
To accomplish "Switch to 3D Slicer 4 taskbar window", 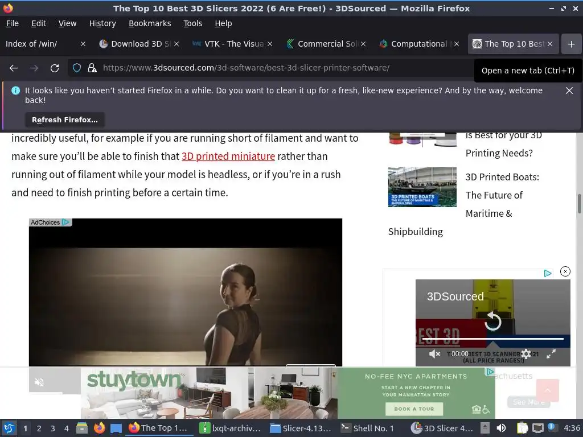I will click(442, 428).
